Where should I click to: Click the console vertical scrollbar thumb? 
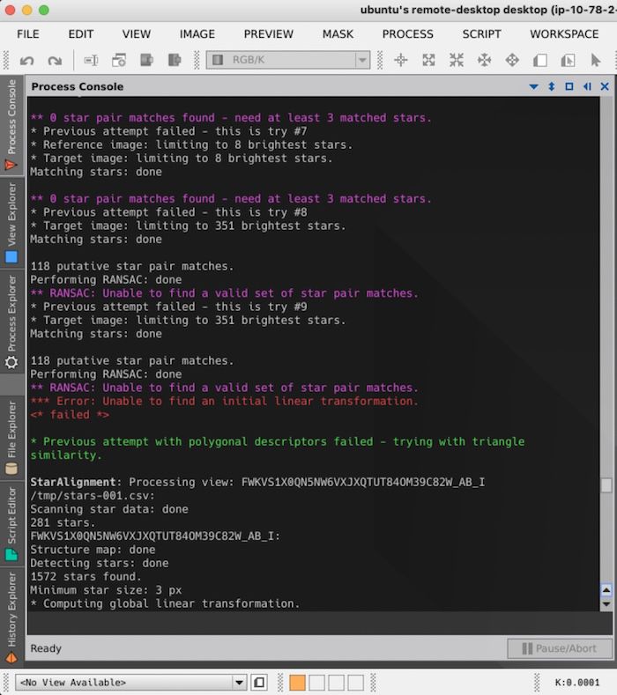(606, 484)
